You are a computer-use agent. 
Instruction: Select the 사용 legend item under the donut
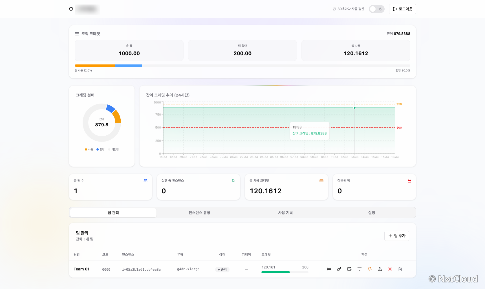89,149
